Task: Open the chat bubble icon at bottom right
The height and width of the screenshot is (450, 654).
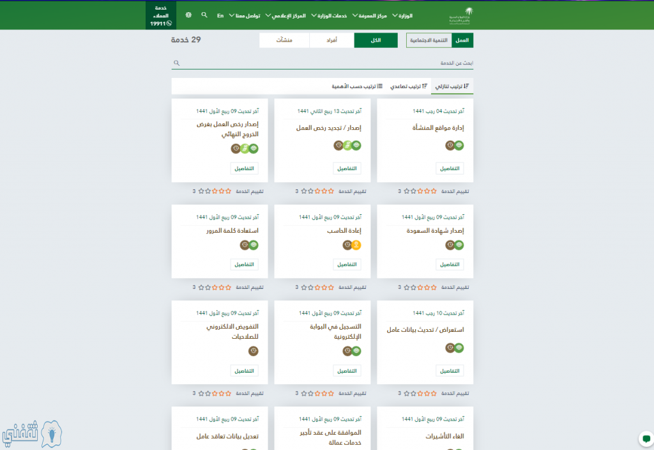Action: point(646,438)
